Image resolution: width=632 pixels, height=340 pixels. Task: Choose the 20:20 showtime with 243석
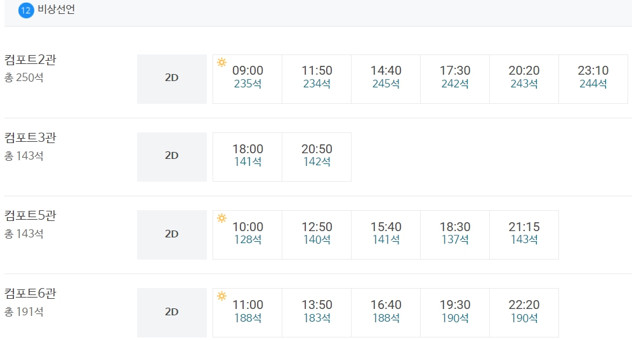524,79
